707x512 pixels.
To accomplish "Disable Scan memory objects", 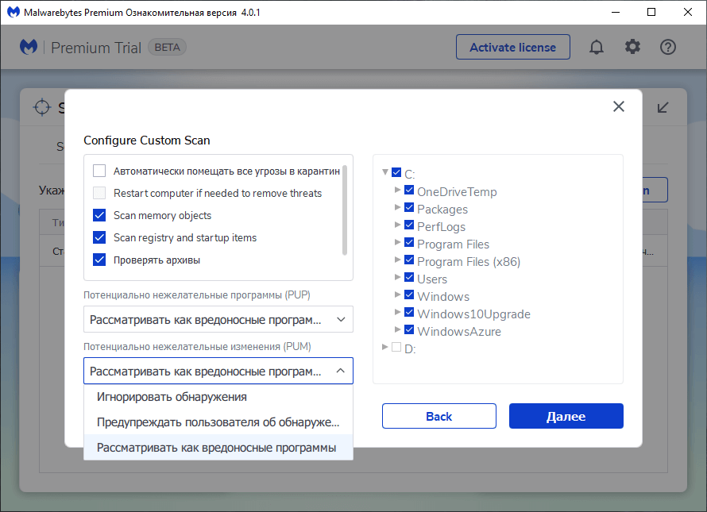I will tap(99, 215).
